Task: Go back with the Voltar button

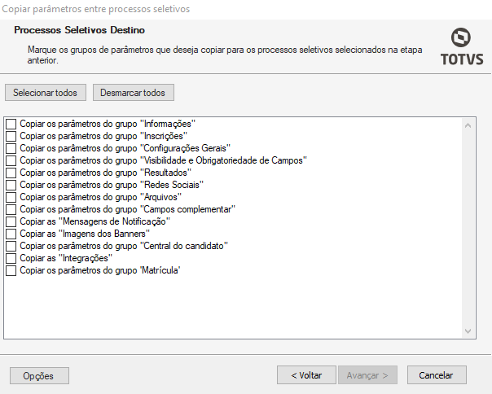Action: 305,375
